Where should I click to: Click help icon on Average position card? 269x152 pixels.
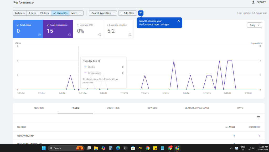130,35
